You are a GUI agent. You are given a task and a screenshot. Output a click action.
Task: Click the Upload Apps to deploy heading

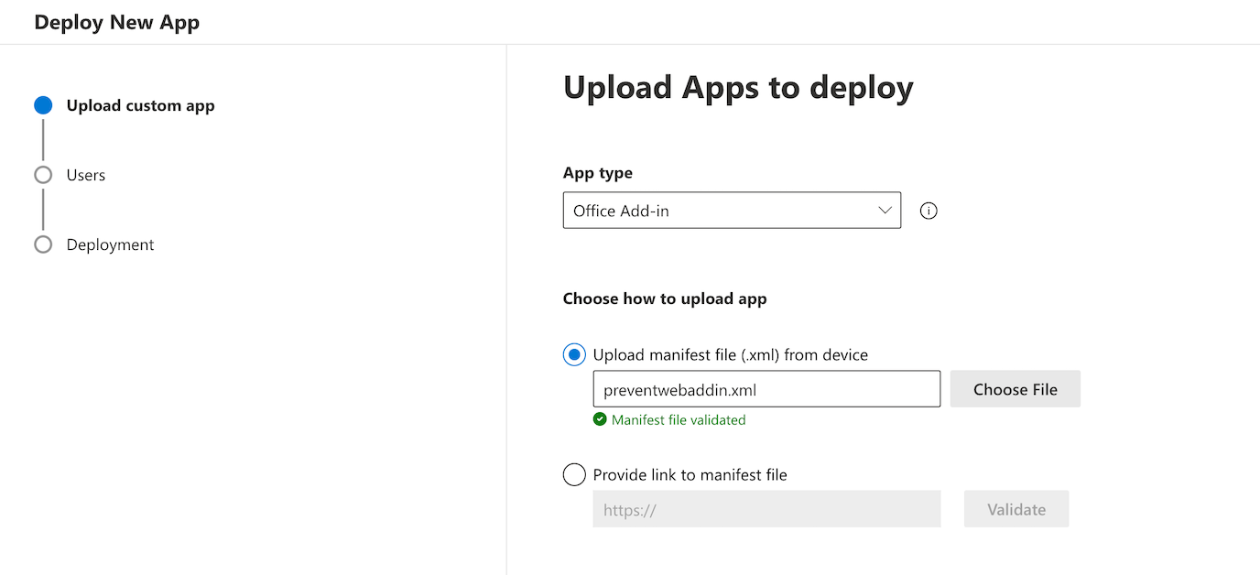(x=738, y=87)
